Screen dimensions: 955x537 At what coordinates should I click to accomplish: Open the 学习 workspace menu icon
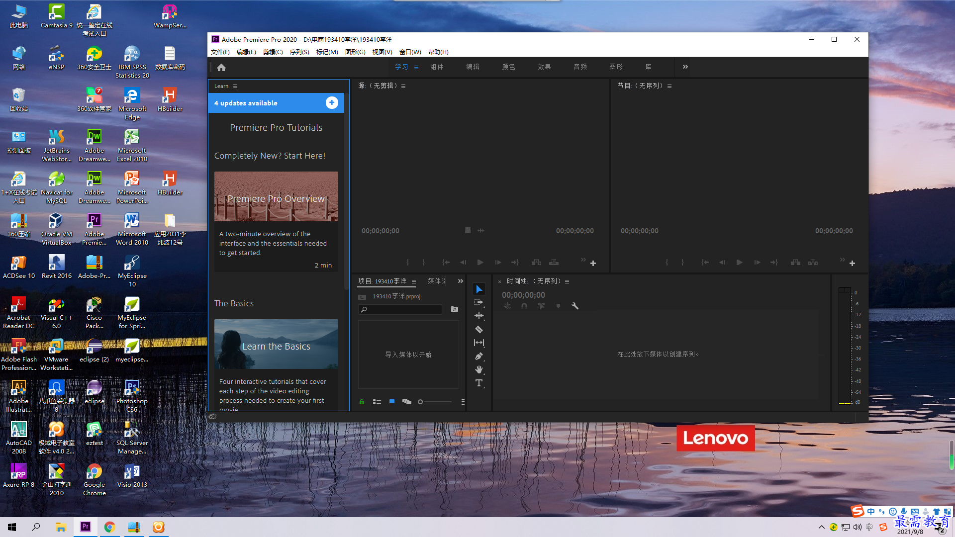(416, 67)
